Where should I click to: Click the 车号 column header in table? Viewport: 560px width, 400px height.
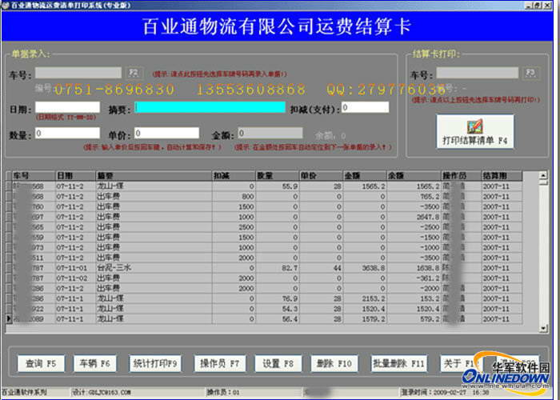click(x=34, y=176)
